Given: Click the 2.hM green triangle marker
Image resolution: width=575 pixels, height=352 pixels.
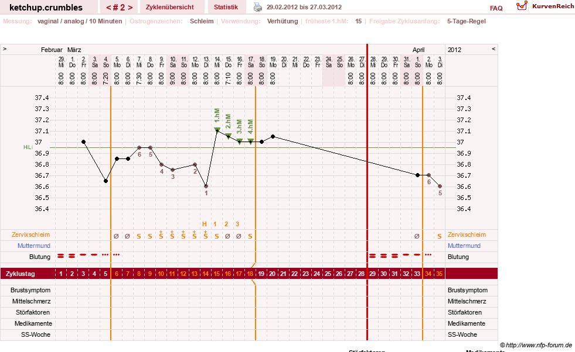Looking at the screenshot, I should [x=229, y=136].
